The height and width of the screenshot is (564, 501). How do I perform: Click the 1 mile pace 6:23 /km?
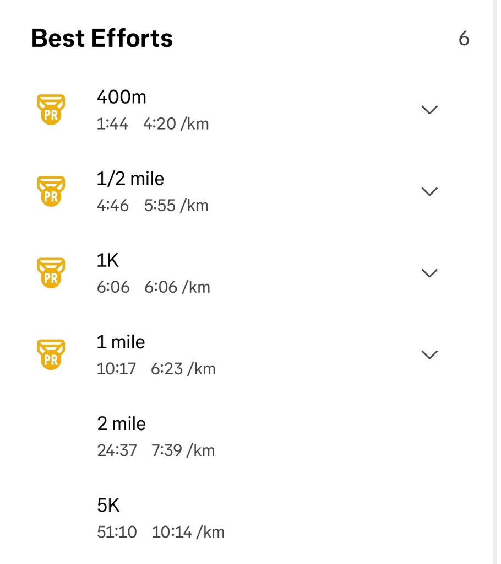pyautogui.click(x=183, y=369)
